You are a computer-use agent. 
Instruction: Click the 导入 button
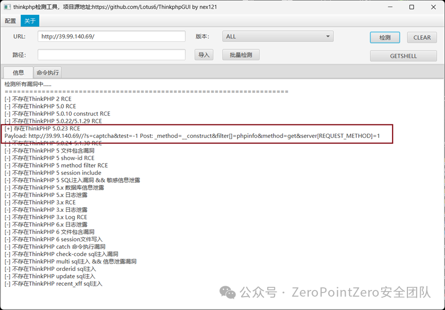click(204, 54)
